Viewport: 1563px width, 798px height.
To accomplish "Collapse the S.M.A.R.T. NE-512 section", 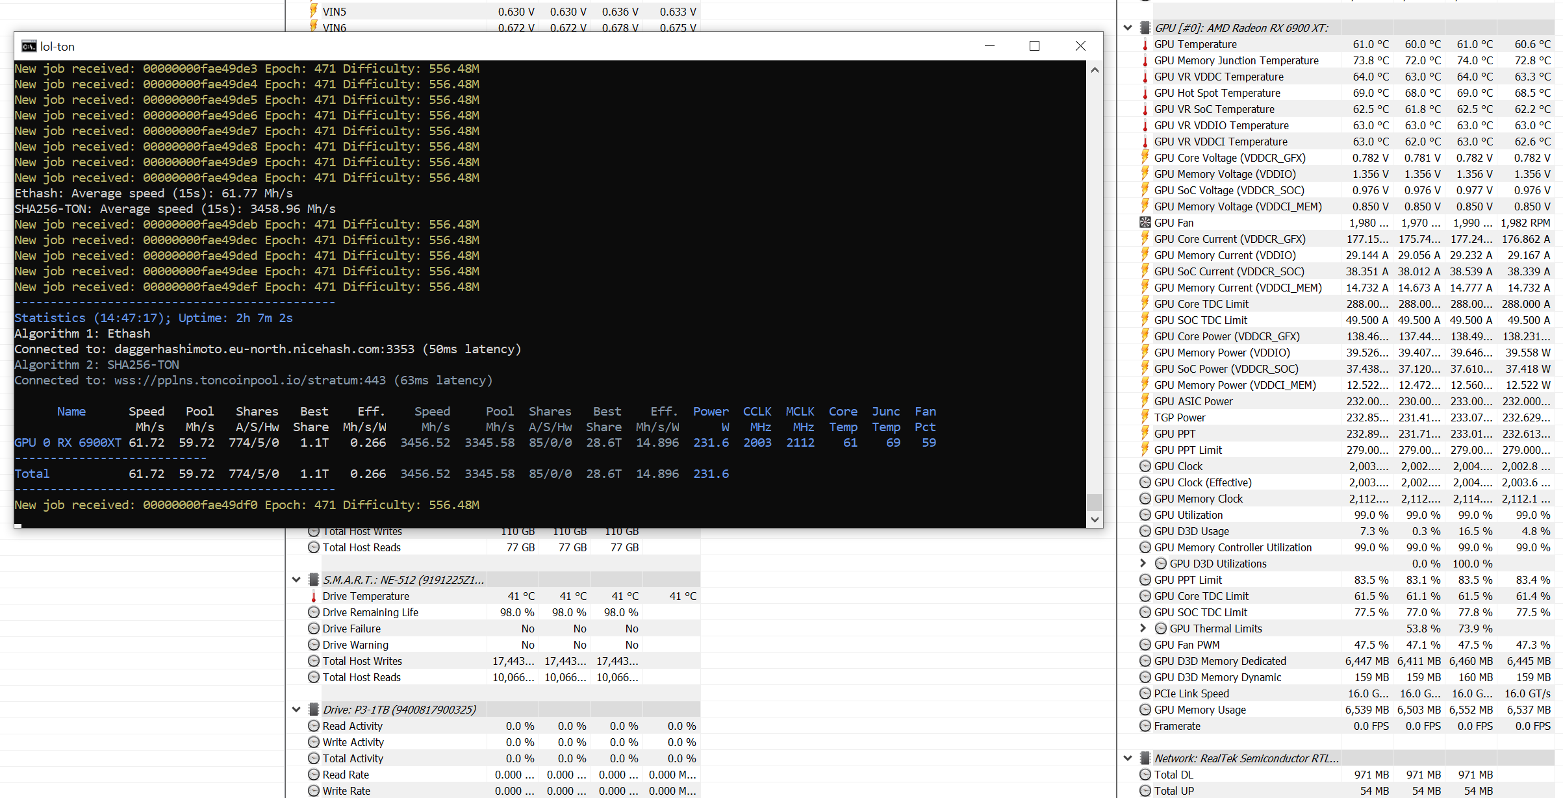I will [296, 580].
